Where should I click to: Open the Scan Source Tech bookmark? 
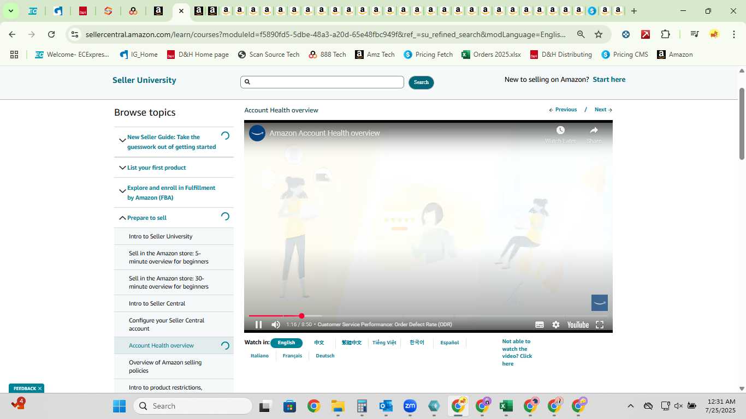[x=269, y=55]
